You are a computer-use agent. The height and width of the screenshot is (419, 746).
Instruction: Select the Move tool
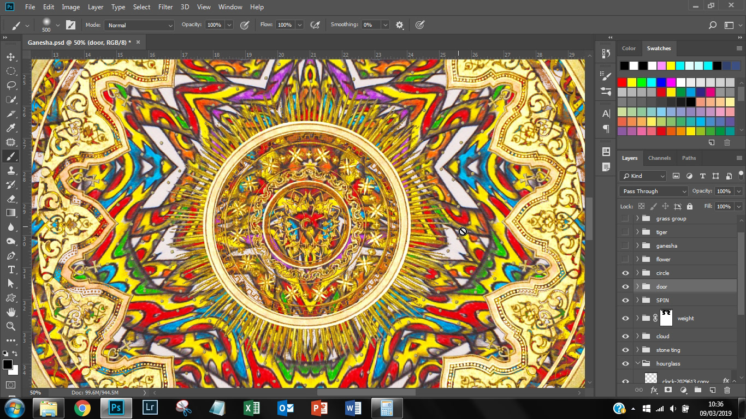click(10, 57)
